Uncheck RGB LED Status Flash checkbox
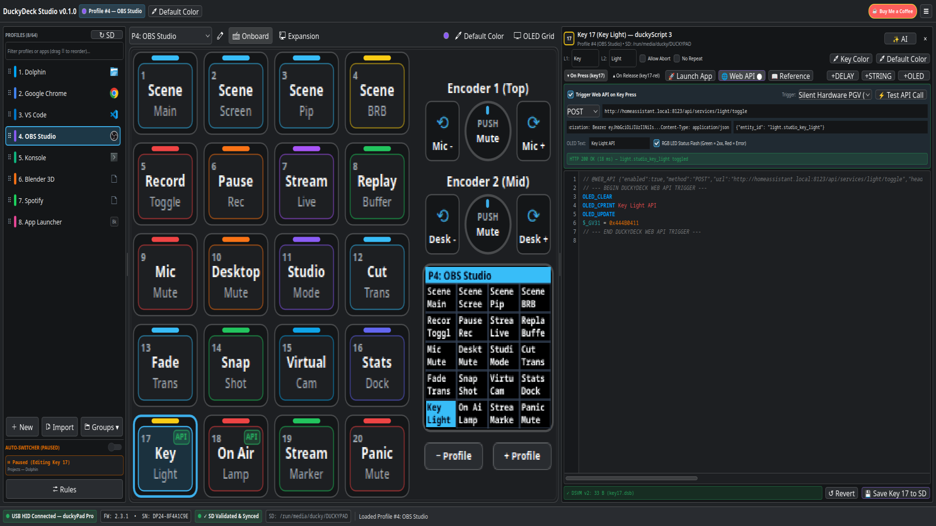This screenshot has width=936, height=526. [657, 143]
